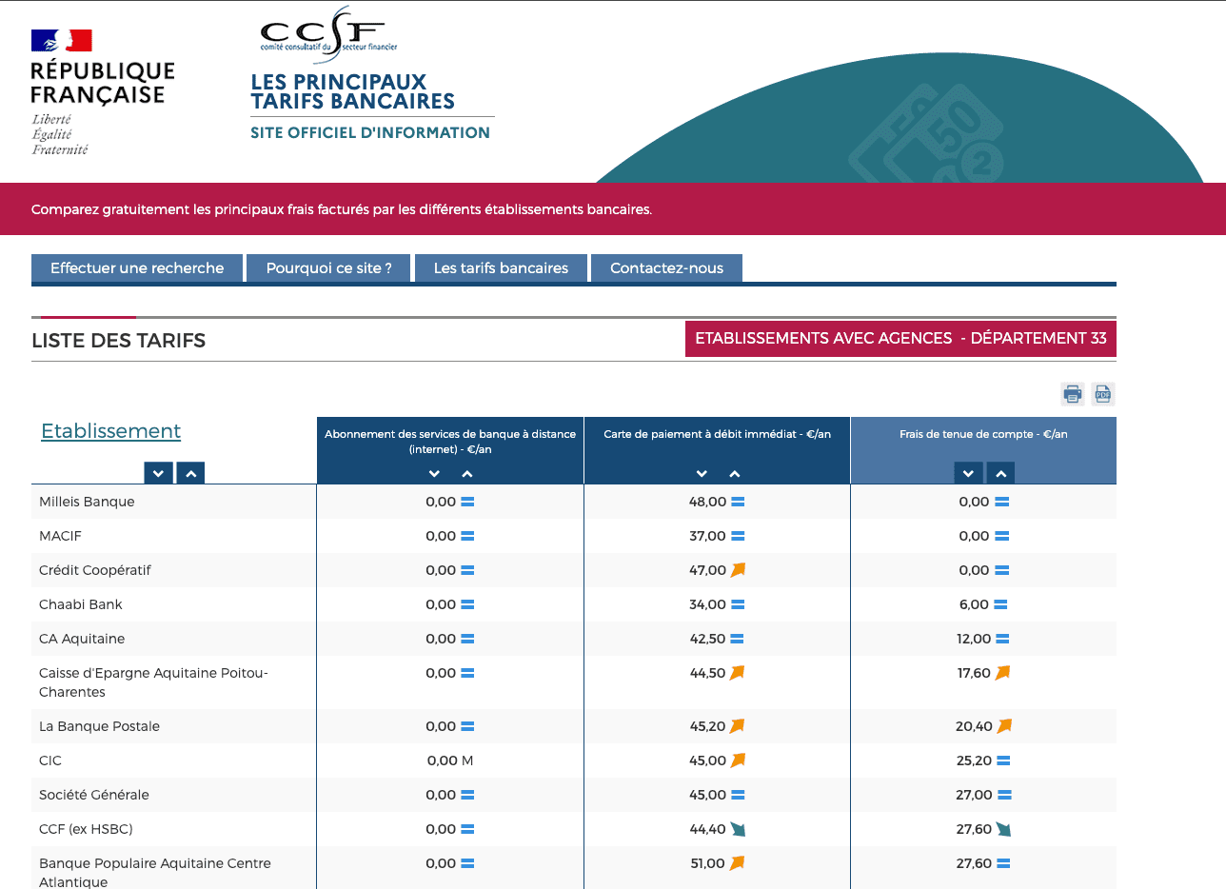Select the Crédit Coopératif row name
The image size is (1226, 889).
[95, 570]
